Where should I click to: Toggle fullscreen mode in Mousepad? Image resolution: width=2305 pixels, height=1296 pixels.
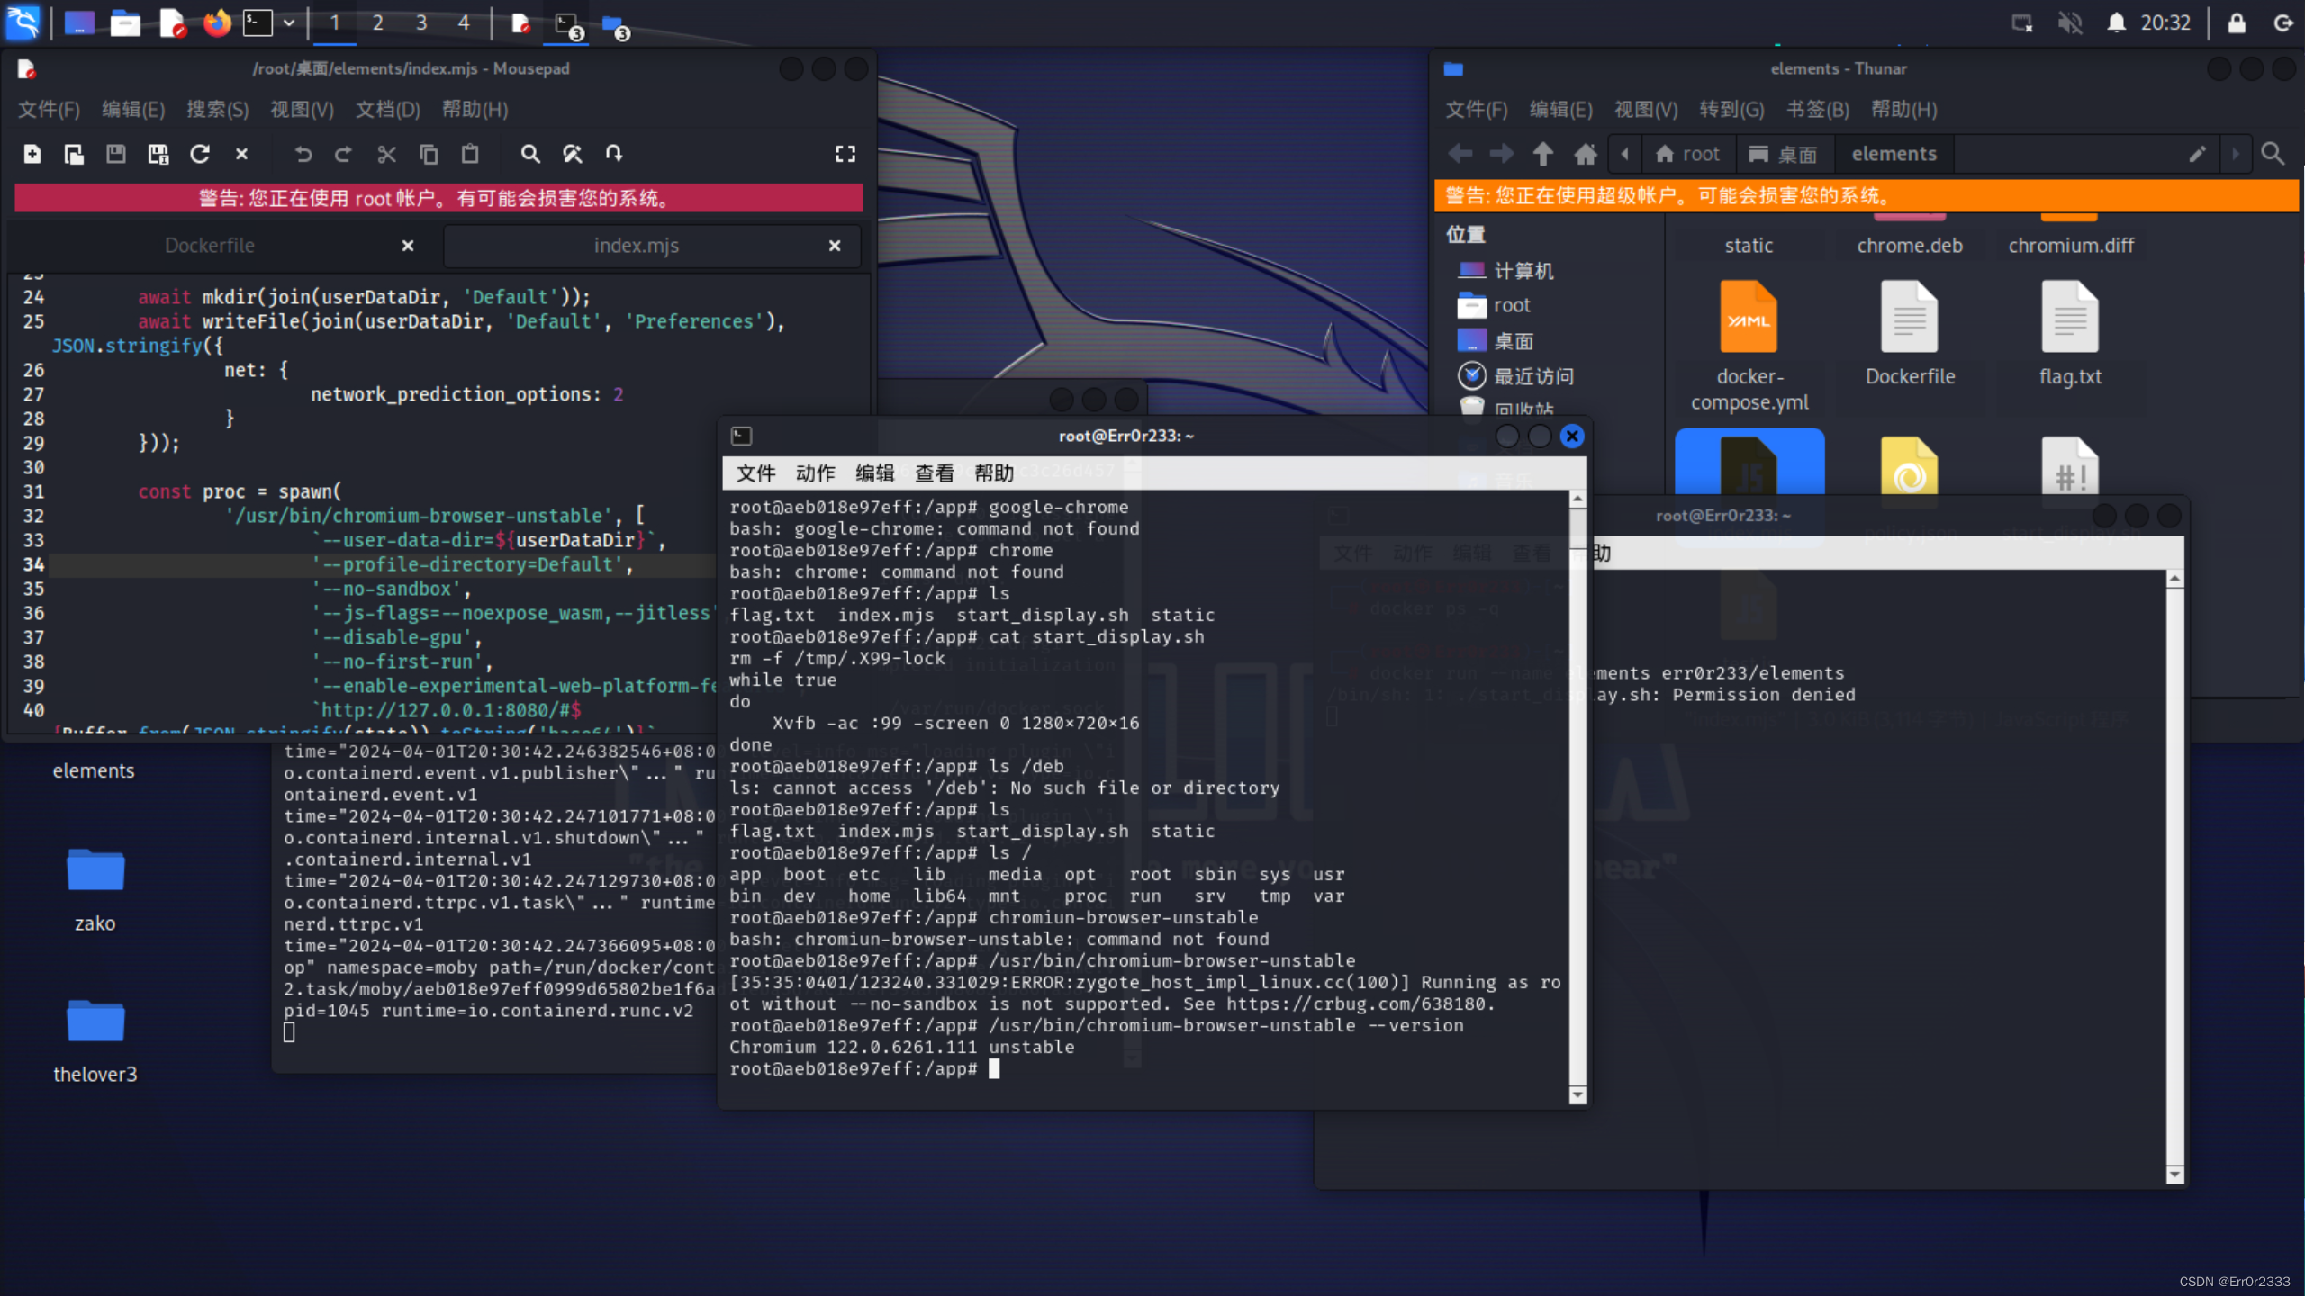pos(845,154)
